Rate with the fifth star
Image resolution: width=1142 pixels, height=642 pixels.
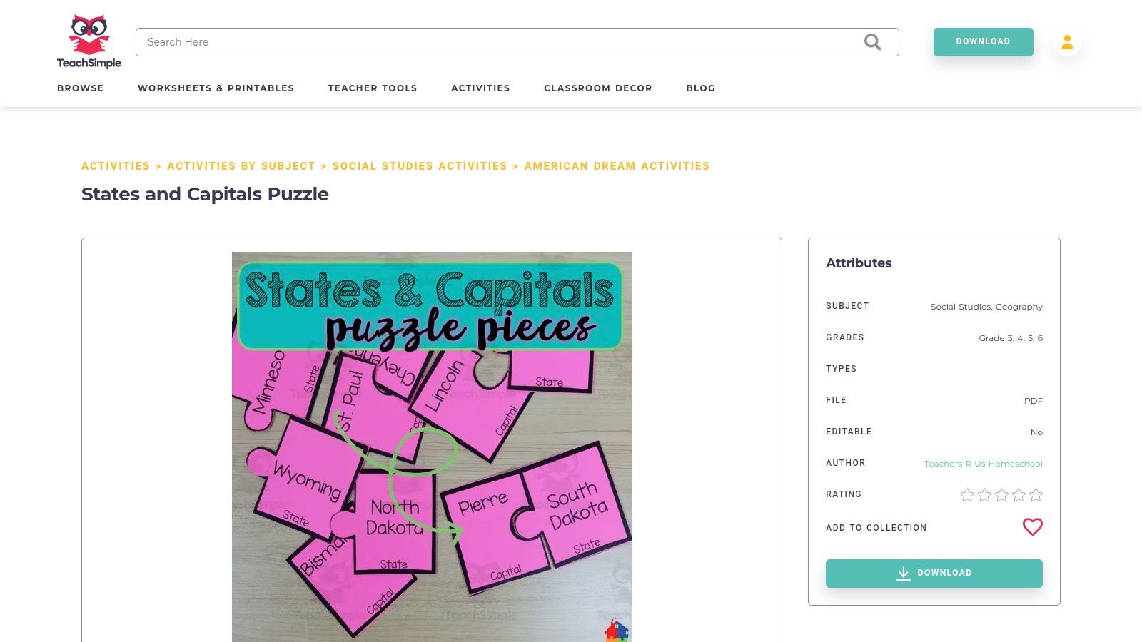click(1036, 494)
